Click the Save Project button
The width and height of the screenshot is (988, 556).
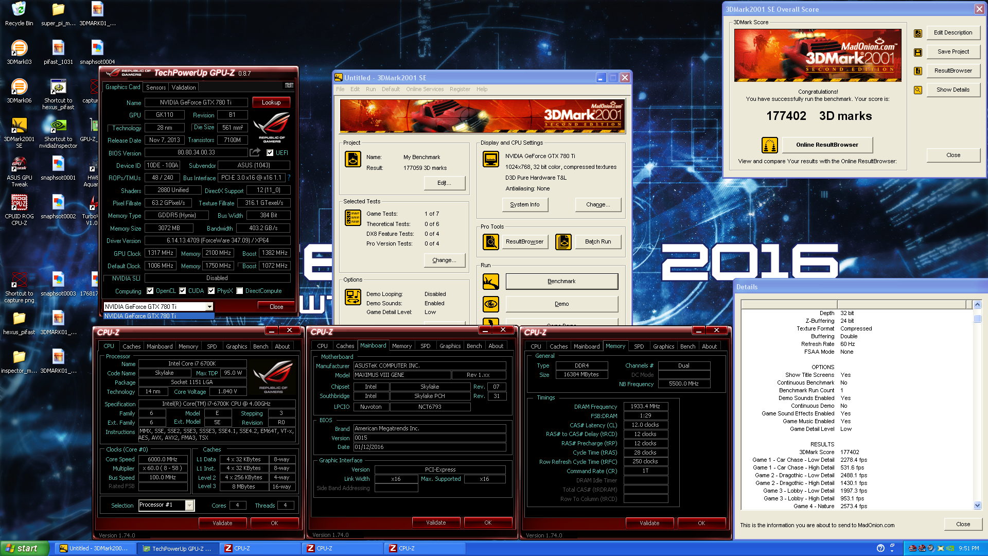click(x=953, y=52)
